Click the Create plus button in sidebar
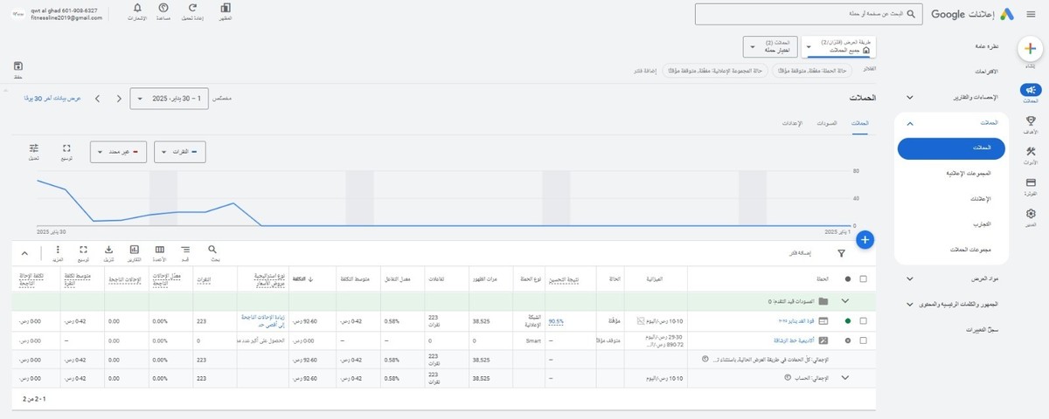Screen dimensions: 1049x419 click(x=1031, y=49)
